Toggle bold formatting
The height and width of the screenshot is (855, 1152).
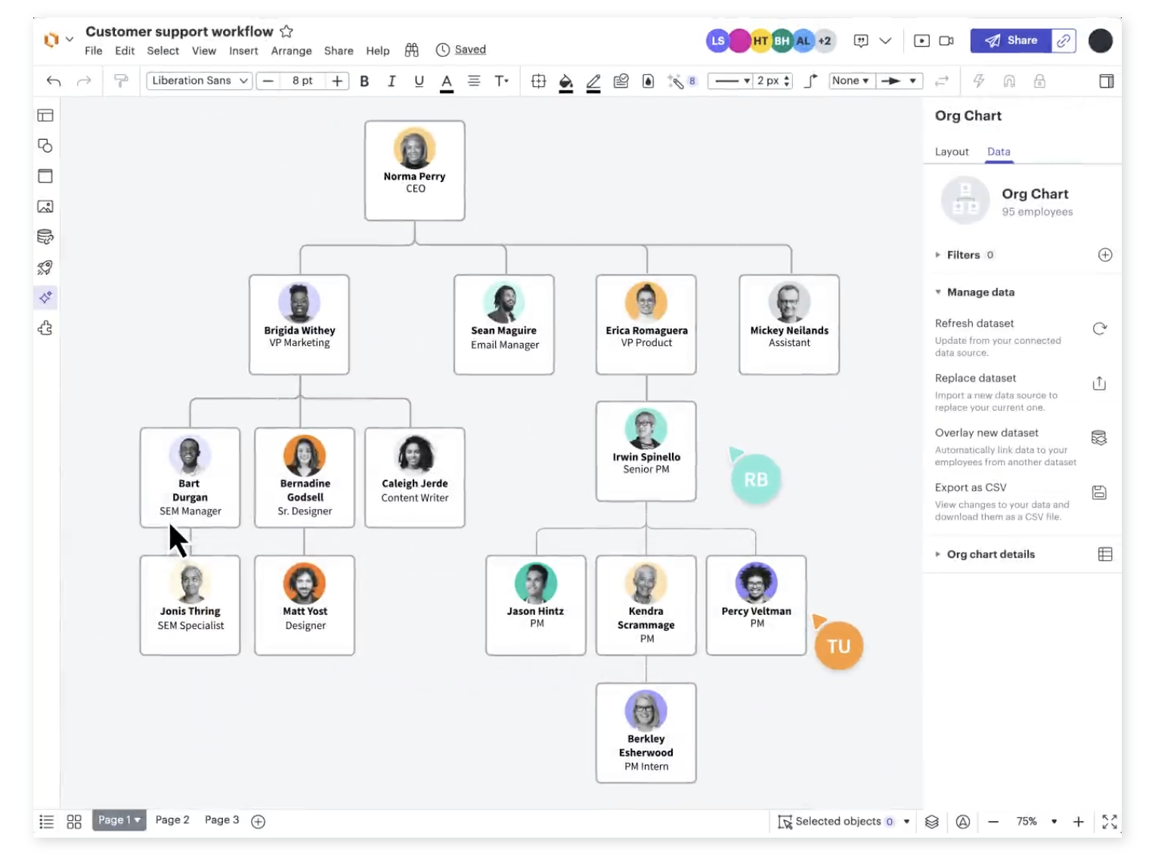pyautogui.click(x=364, y=81)
